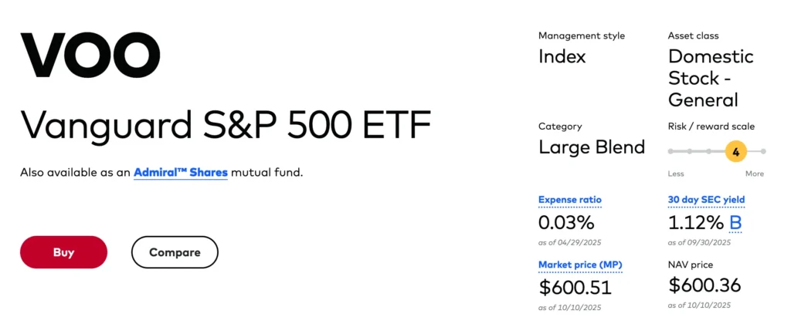
Task: Click the Vanguard S&P 500 ETF title
Action: [x=225, y=124]
